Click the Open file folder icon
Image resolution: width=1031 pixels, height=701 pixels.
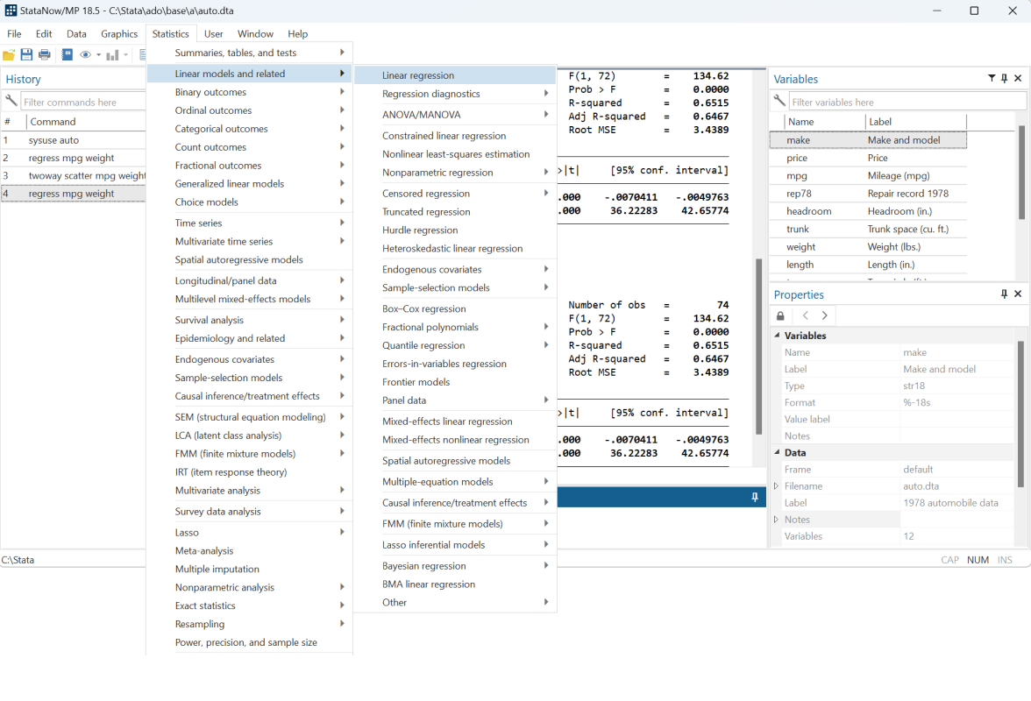[x=10, y=55]
